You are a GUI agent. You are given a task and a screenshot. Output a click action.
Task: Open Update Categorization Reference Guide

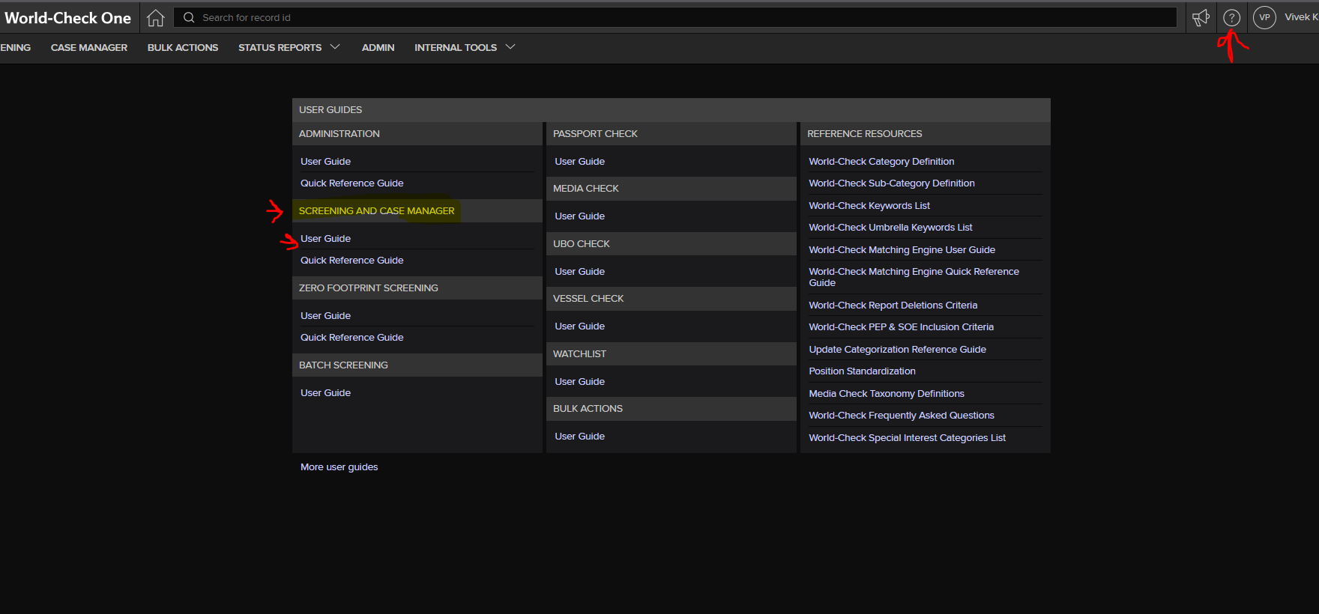[x=897, y=350]
